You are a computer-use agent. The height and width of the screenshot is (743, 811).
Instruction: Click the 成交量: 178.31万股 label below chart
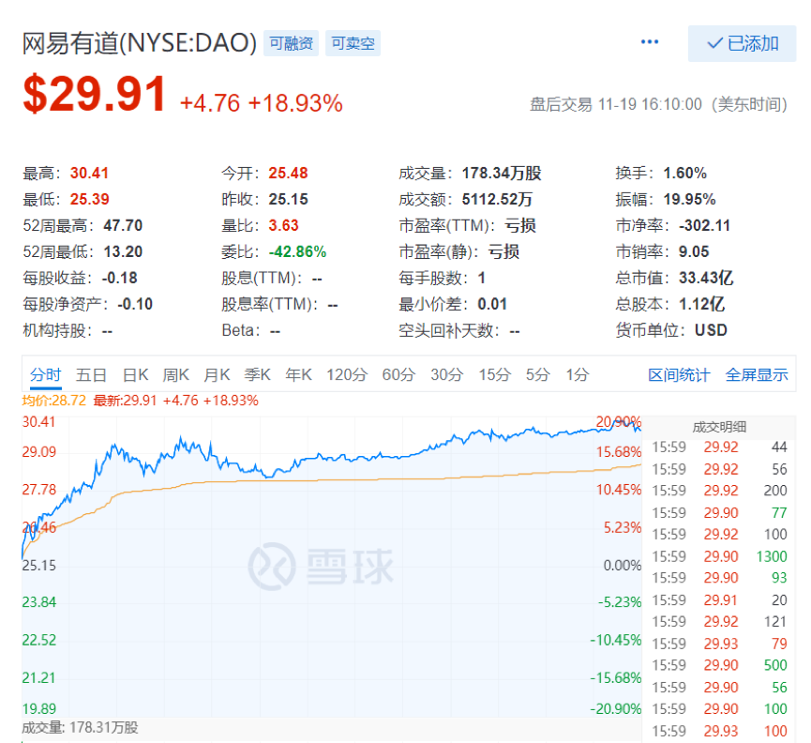[80, 728]
